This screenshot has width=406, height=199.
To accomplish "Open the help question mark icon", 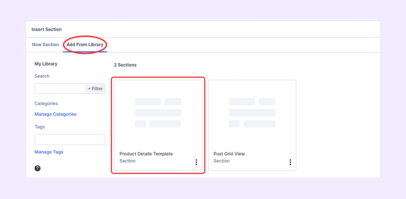I will tap(38, 168).
